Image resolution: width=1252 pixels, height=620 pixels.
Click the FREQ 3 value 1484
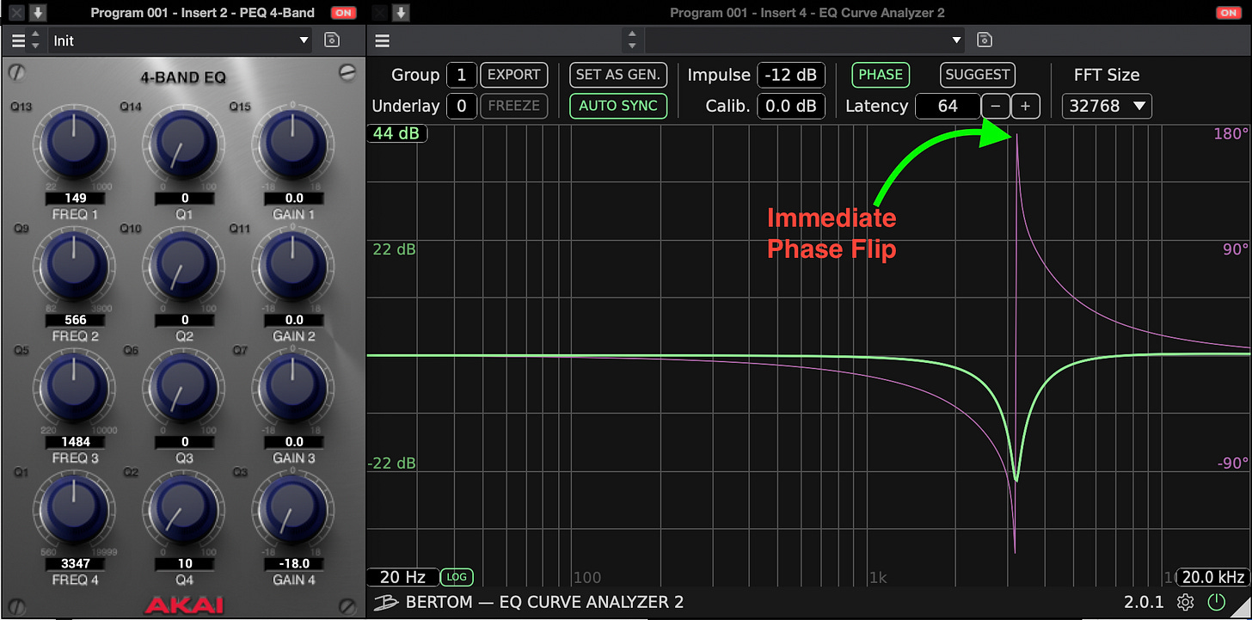(x=76, y=442)
